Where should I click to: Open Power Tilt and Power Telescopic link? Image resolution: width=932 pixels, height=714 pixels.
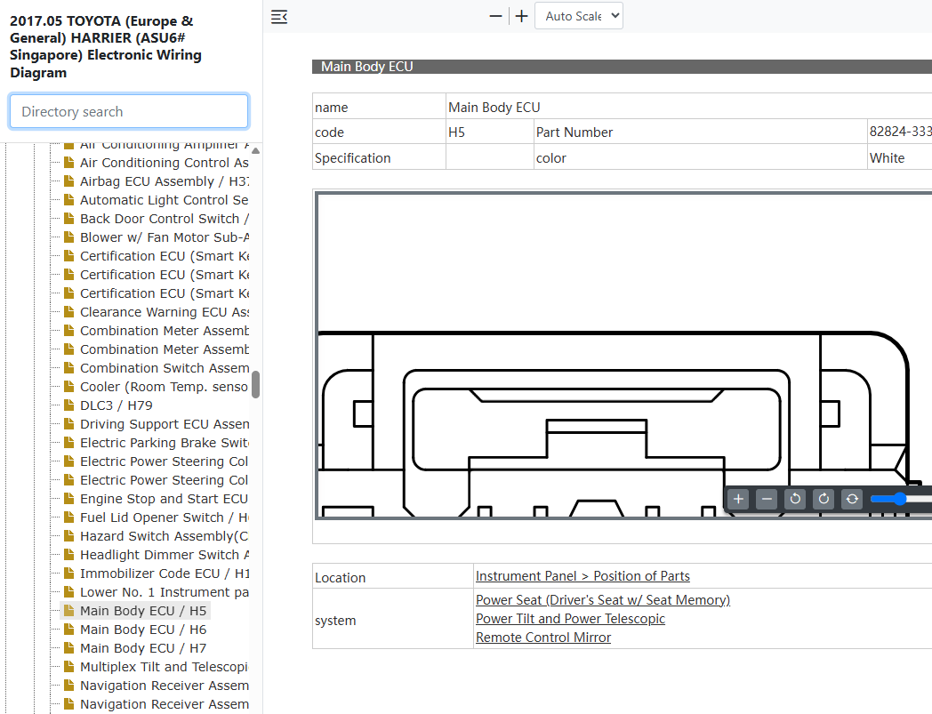click(x=570, y=619)
